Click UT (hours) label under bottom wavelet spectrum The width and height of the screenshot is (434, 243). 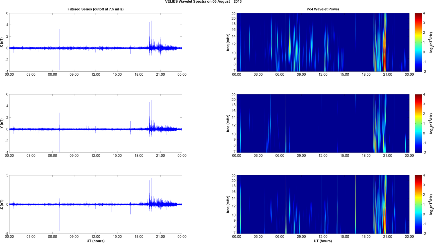click(323, 241)
